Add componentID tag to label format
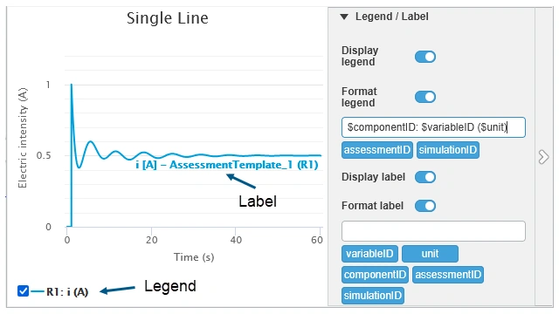 pyautogui.click(x=375, y=275)
